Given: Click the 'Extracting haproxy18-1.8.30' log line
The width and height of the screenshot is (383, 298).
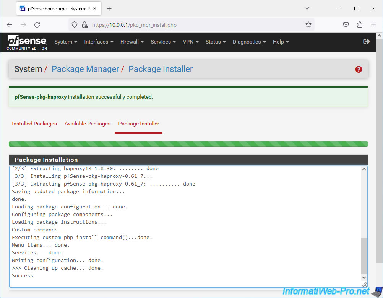Looking at the screenshot, I should 85,168.
